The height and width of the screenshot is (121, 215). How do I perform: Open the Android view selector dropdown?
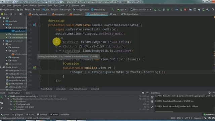click(4, 14)
